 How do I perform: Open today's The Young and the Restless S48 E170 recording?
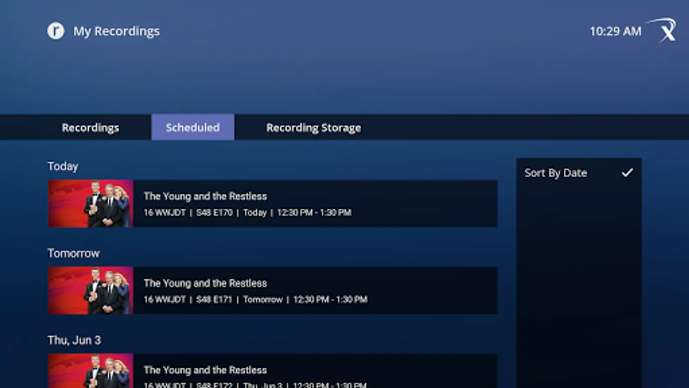pyautogui.click(x=273, y=203)
